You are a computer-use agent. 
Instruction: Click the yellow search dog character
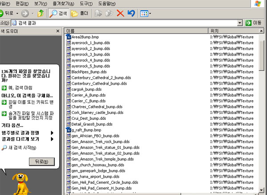(20, 184)
